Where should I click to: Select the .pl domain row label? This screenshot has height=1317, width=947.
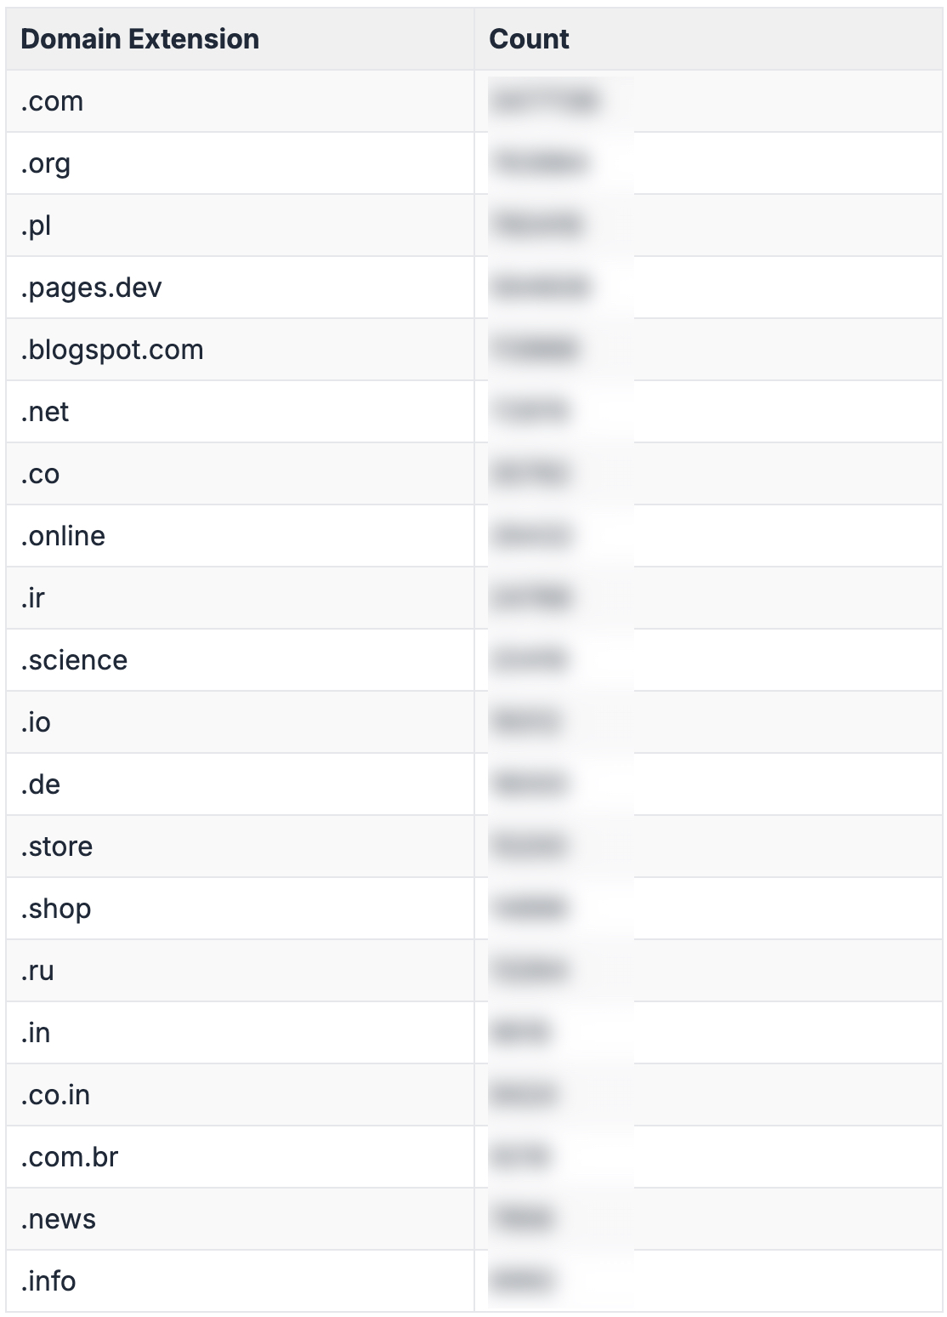tap(36, 225)
